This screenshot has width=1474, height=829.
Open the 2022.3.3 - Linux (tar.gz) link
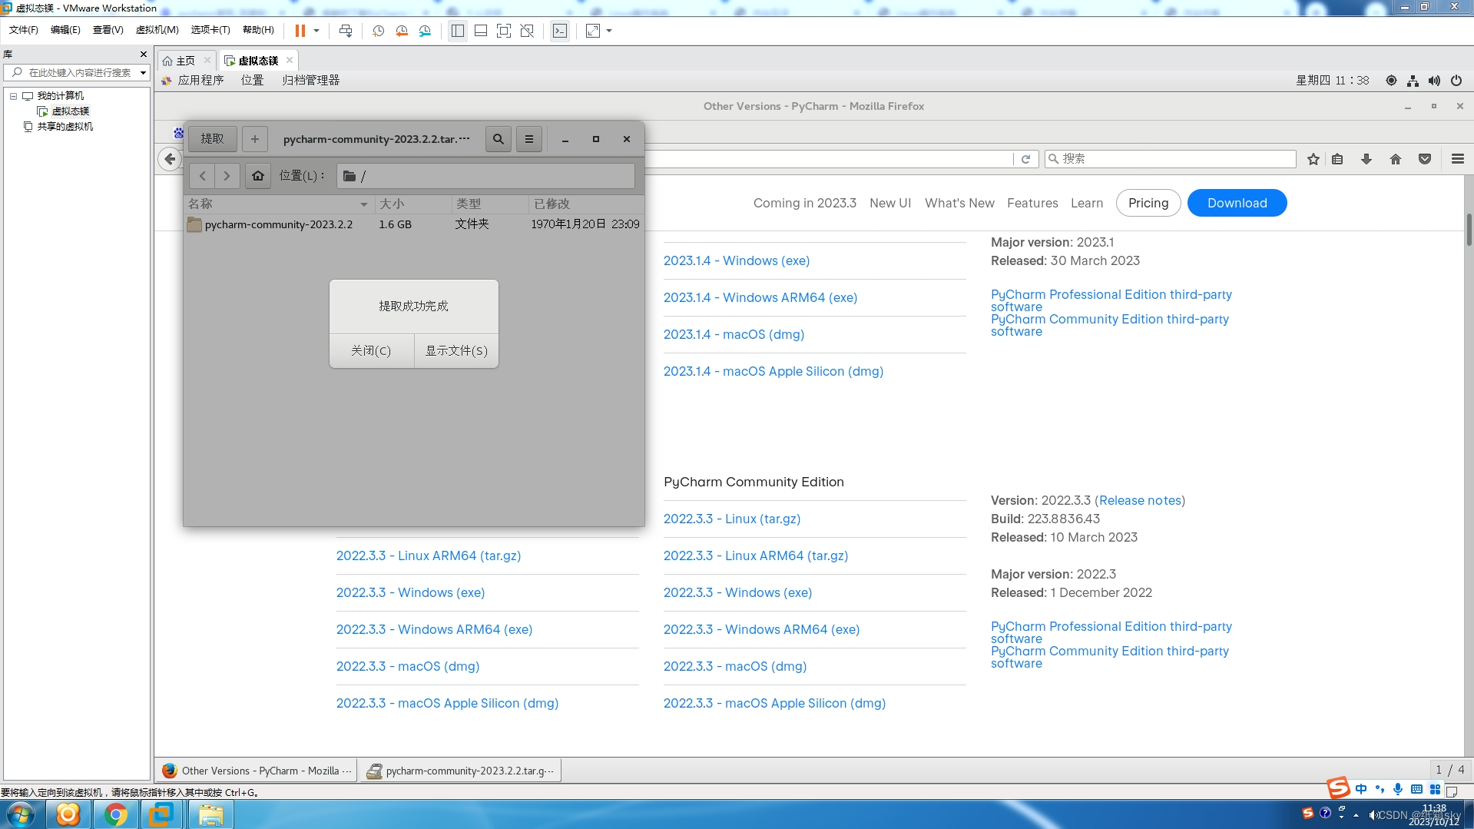click(x=732, y=519)
